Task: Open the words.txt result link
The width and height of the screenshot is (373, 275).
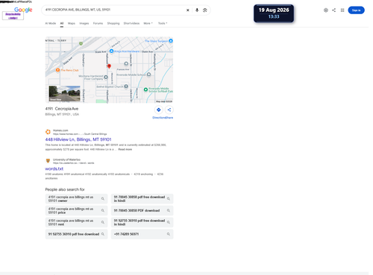Action: point(54,168)
